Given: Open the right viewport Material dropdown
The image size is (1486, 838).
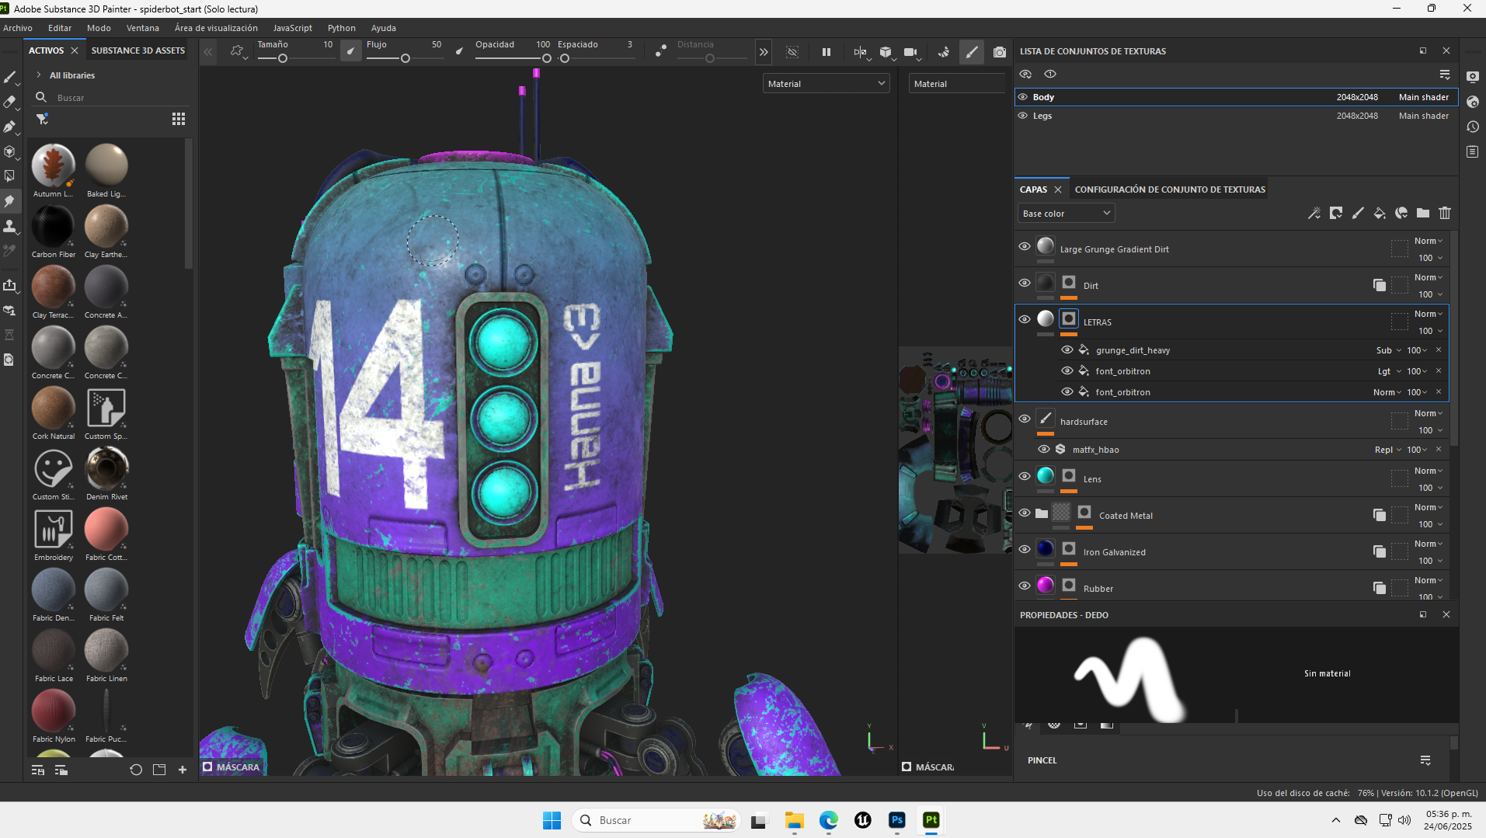Looking at the screenshot, I should pyautogui.click(x=958, y=83).
